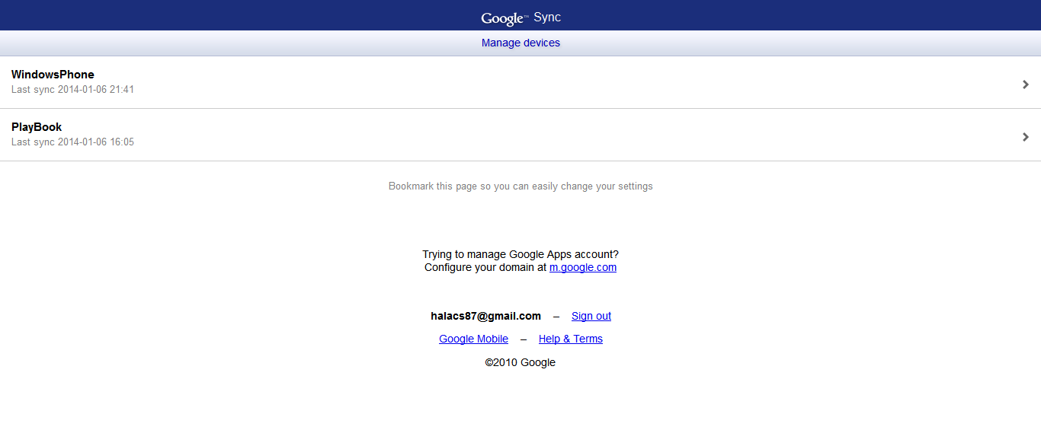Open the Google Mobile link

tap(473, 339)
